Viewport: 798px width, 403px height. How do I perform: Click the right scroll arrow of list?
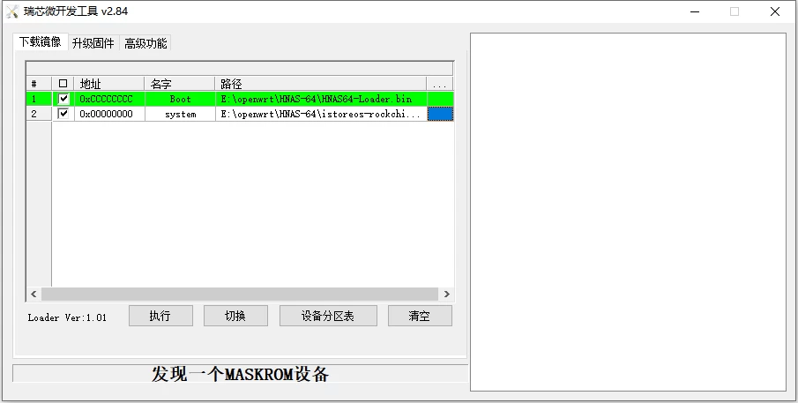pyautogui.click(x=446, y=294)
